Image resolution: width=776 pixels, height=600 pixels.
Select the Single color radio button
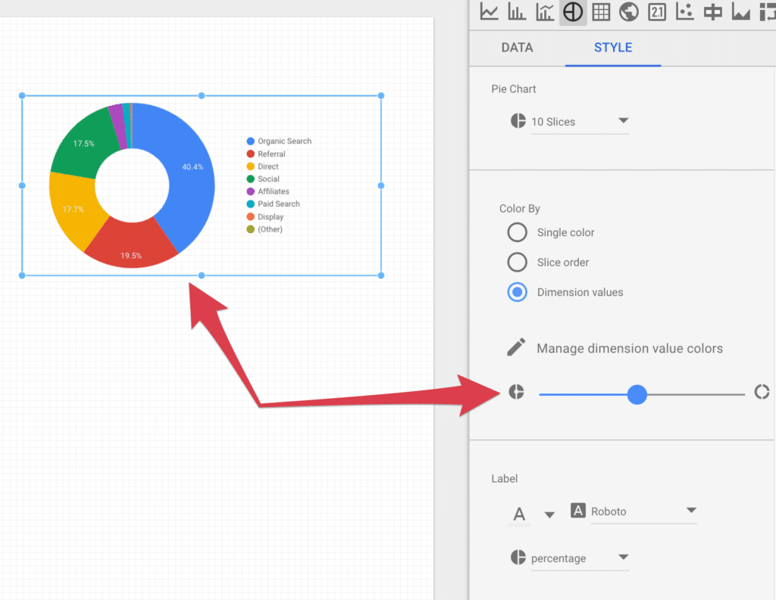point(517,232)
